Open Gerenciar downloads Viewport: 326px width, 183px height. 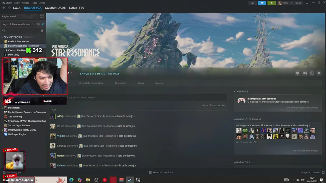click(161, 172)
